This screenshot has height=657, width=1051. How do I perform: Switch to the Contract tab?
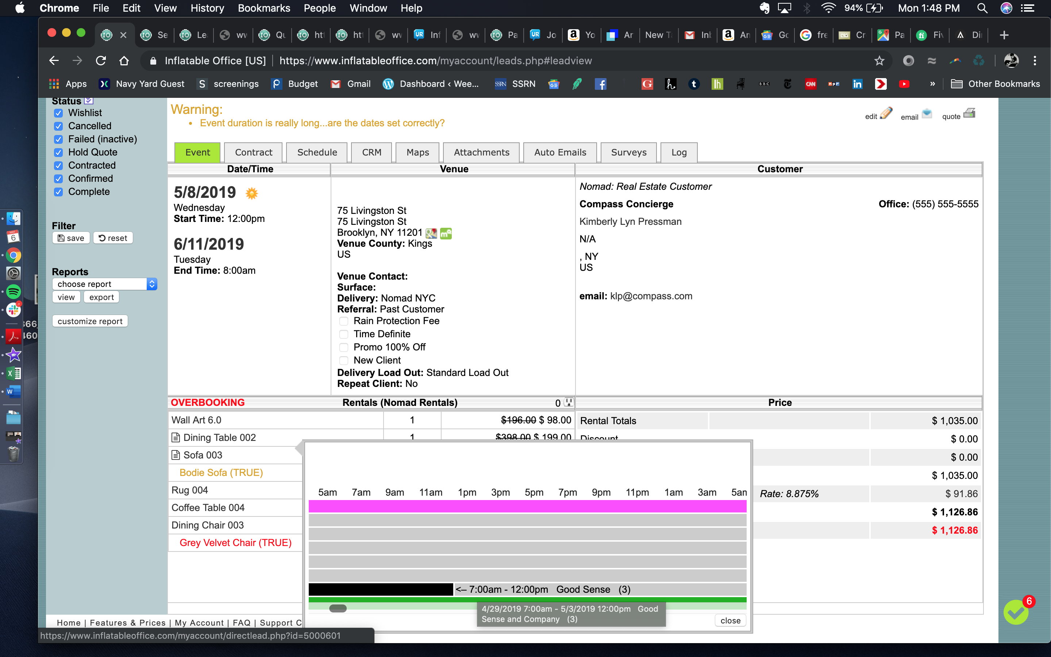253,153
